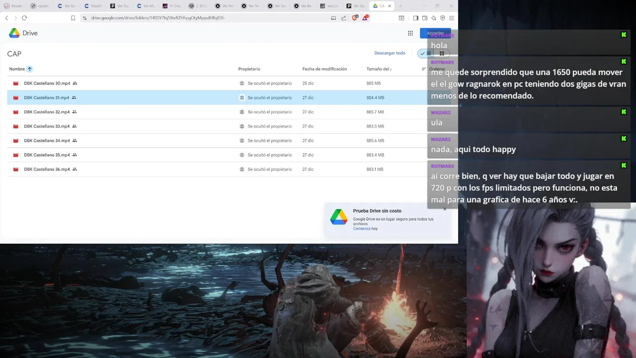Image resolution: width=636 pixels, height=358 pixels.
Task: Click shared icon beside DBK Castellano 35.mp4
Action: pos(75,155)
